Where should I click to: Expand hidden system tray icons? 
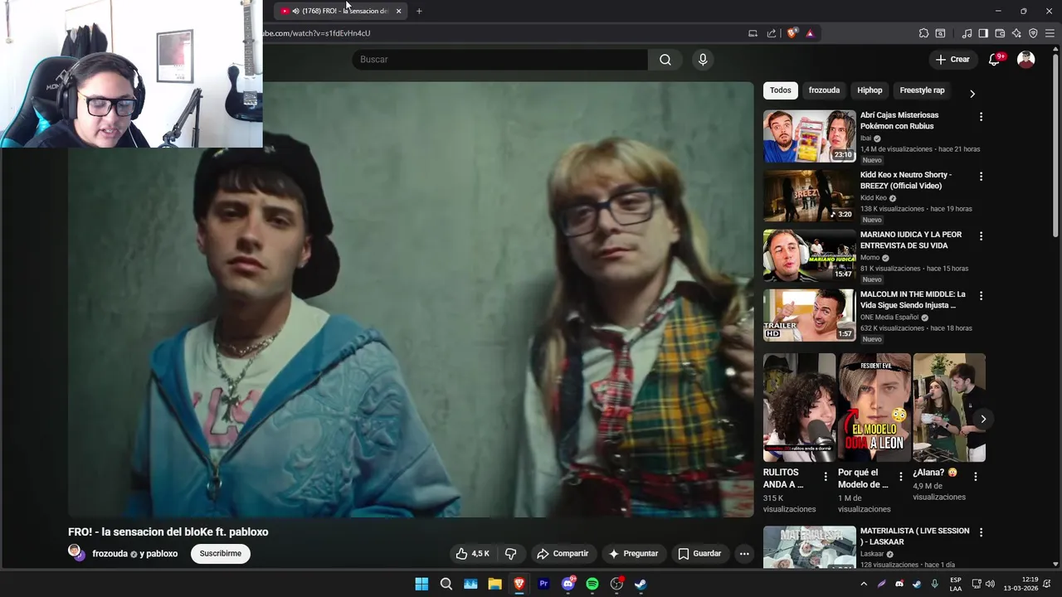[864, 584]
